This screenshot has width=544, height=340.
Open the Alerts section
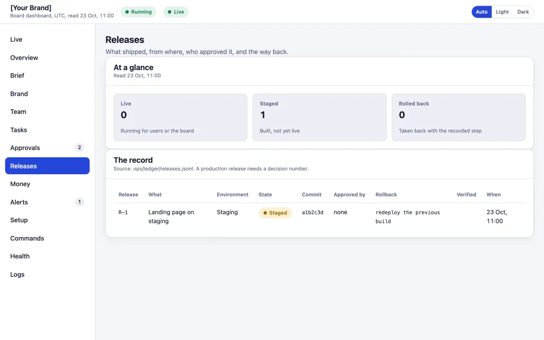coord(47,202)
